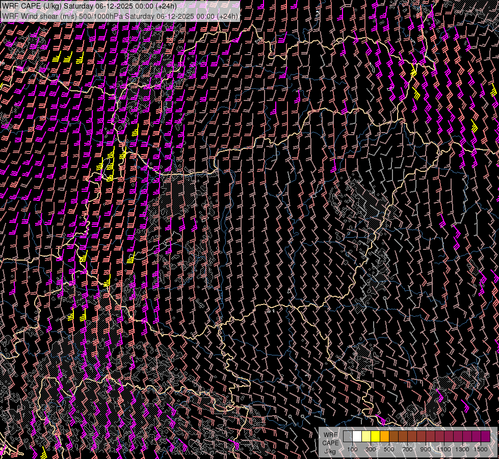The height and width of the screenshot is (459, 499).
Task: Click the 1300 legend scale label
Action: pyautogui.click(x=462, y=449)
